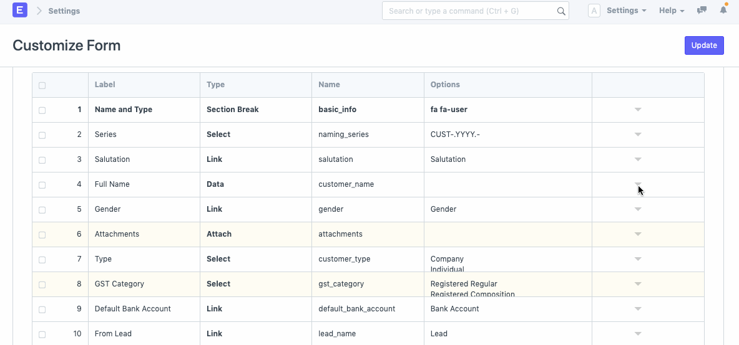739x345 pixels.
Task: Expand the From Lead row arrow
Action: pos(638,334)
